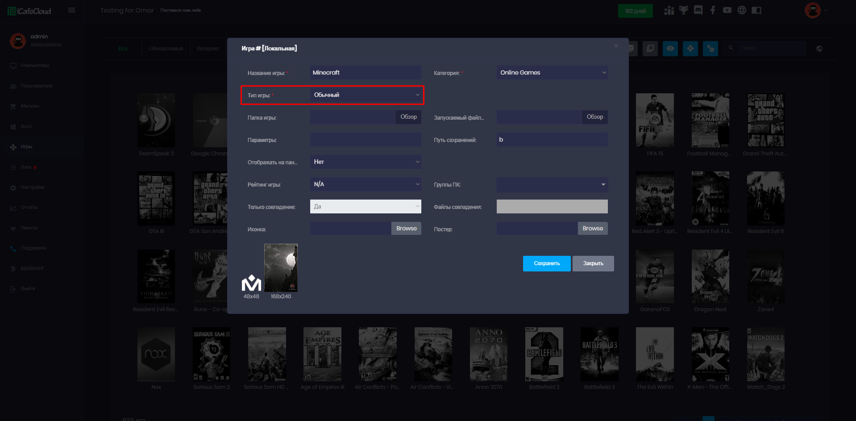Click Browse next to Иконка
856x421 pixels.
pos(406,229)
